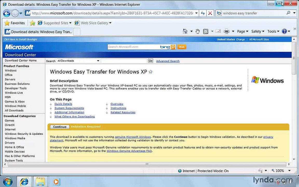Image resolution: width=299 pixels, height=187 pixels.
Task: Open Windows Genuine Advantage FAQ link
Action: [x=129, y=151]
